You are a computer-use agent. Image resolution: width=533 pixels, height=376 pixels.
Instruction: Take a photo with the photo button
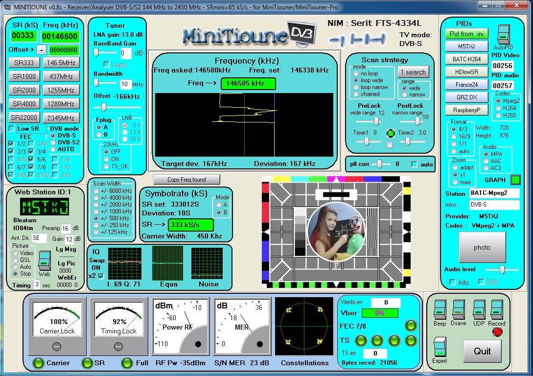(x=482, y=248)
